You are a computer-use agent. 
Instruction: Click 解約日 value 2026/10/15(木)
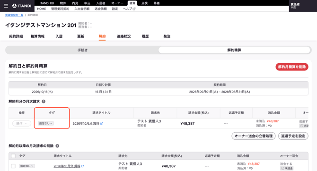coord(42,92)
